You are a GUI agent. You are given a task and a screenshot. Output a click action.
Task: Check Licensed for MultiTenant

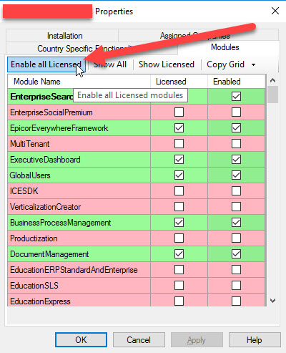(179, 143)
